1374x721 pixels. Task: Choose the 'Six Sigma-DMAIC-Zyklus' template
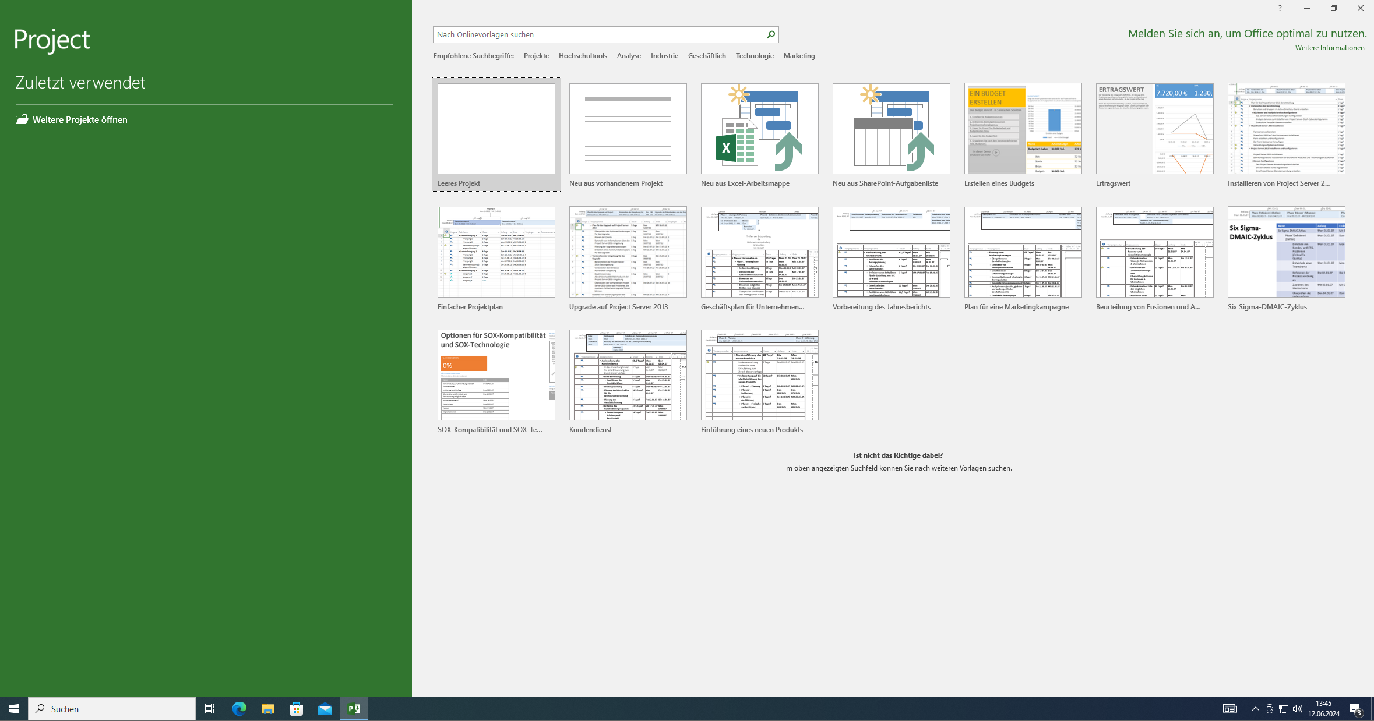1286,252
